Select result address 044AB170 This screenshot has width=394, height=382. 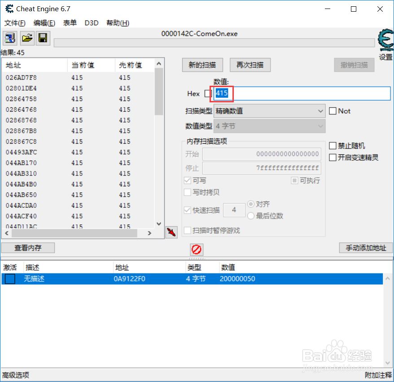click(x=21, y=163)
